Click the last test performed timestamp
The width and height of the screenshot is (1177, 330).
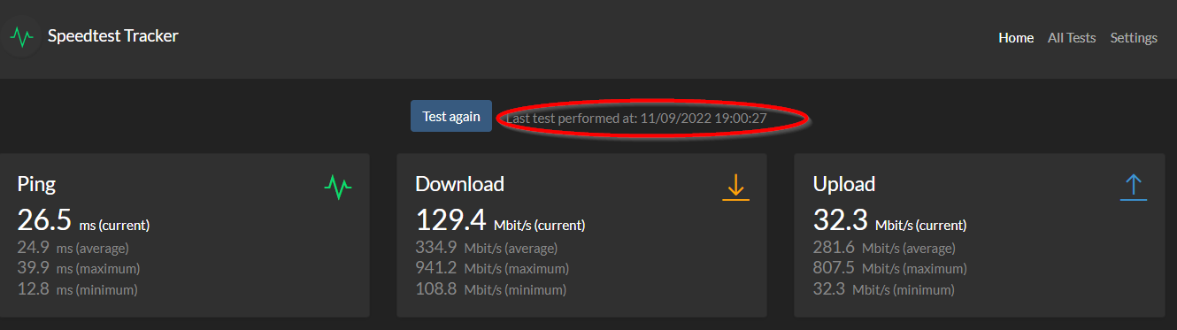pos(636,117)
